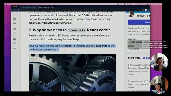
Task: Open Chrome's three-dot menu
Action: [x=149, y=10]
